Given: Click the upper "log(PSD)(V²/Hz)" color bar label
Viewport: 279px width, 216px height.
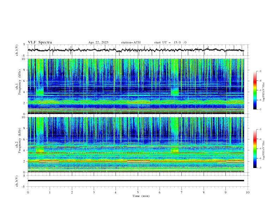Looking at the screenshot, I should click(x=264, y=92).
